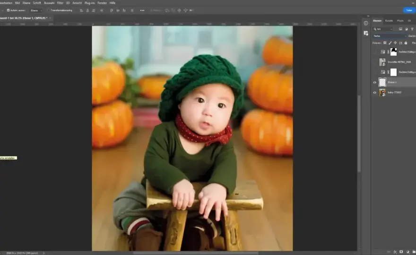The width and height of the screenshot is (416, 255).
Task: Click the type layer filter icon
Action: pos(412,29)
